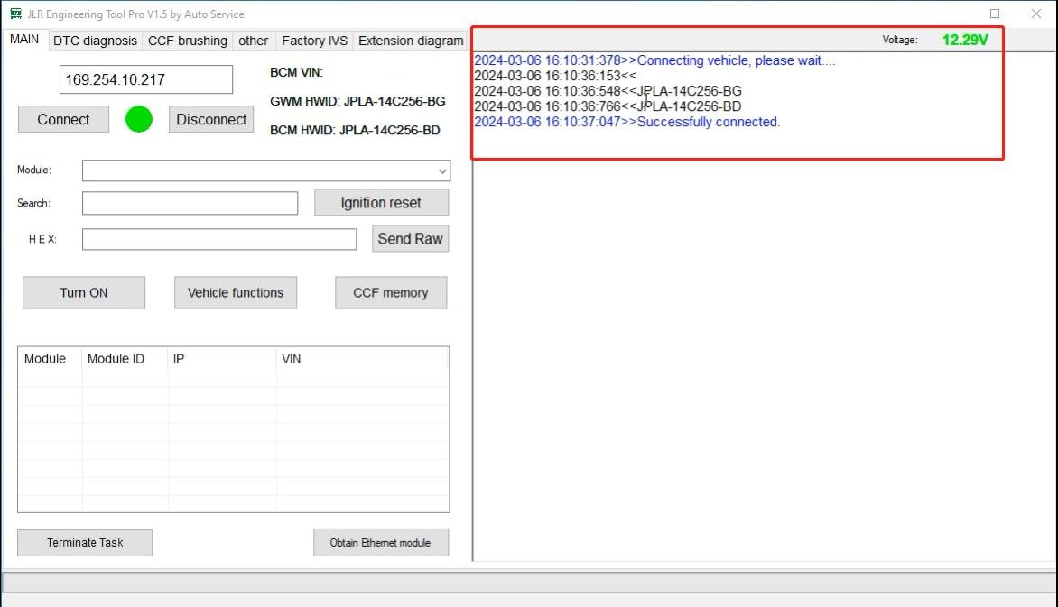The width and height of the screenshot is (1058, 607).
Task: Click the BCM HWID label text
Action: (355, 130)
